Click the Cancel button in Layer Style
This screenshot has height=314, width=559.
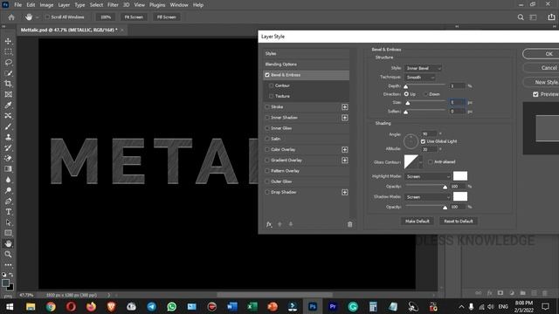point(542,68)
